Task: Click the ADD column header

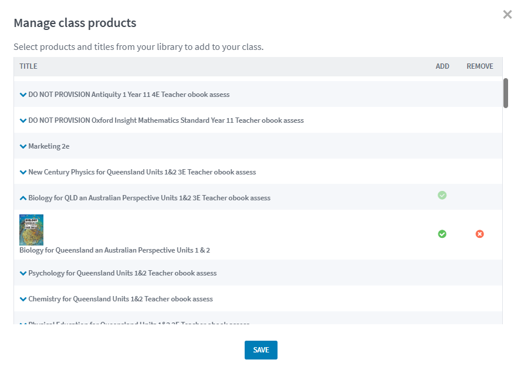Action: click(442, 66)
